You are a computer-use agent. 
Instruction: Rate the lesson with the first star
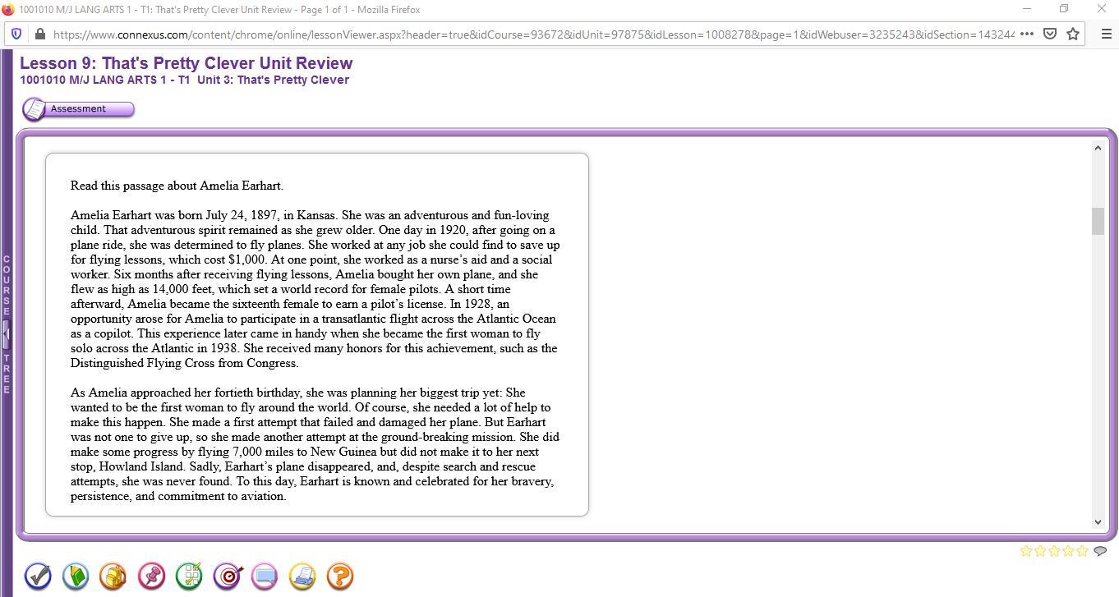pos(1026,551)
